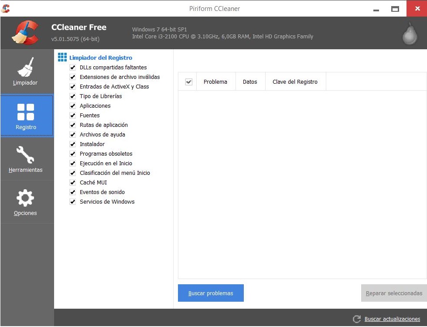Toggle the Aplicaciones checkbox
The width and height of the screenshot is (427, 327).
coord(73,106)
